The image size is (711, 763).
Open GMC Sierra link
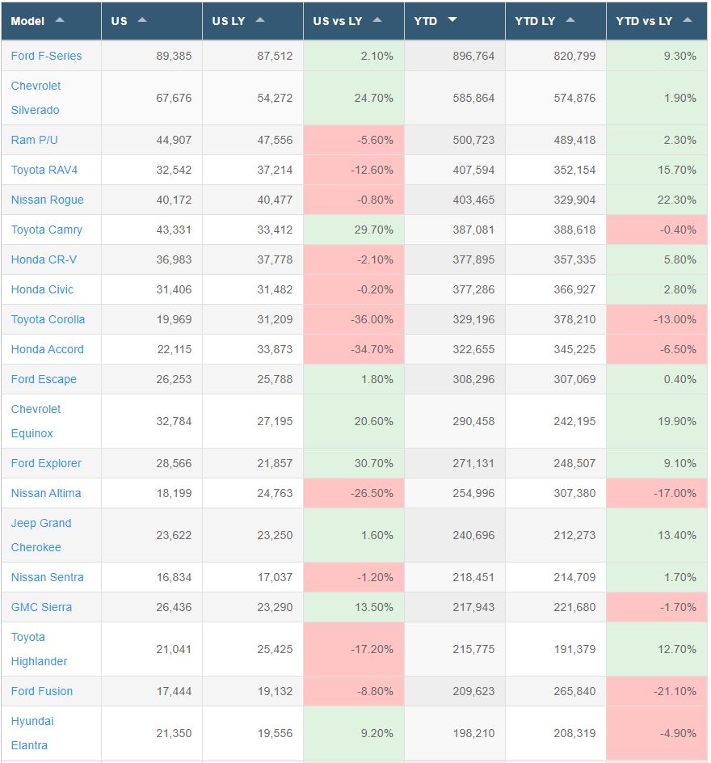point(41,607)
